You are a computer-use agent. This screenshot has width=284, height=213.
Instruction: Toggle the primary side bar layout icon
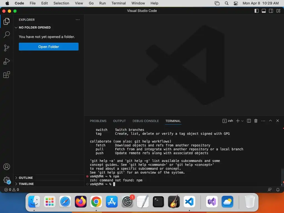coord(256,11)
